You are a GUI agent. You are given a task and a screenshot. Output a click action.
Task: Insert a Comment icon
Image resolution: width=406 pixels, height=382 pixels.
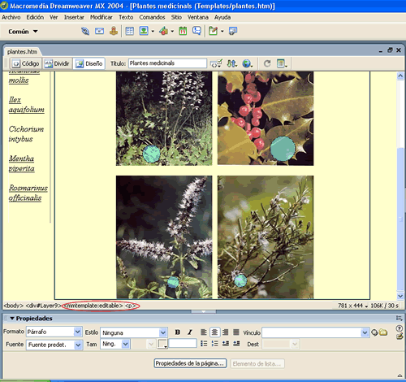[197, 31]
